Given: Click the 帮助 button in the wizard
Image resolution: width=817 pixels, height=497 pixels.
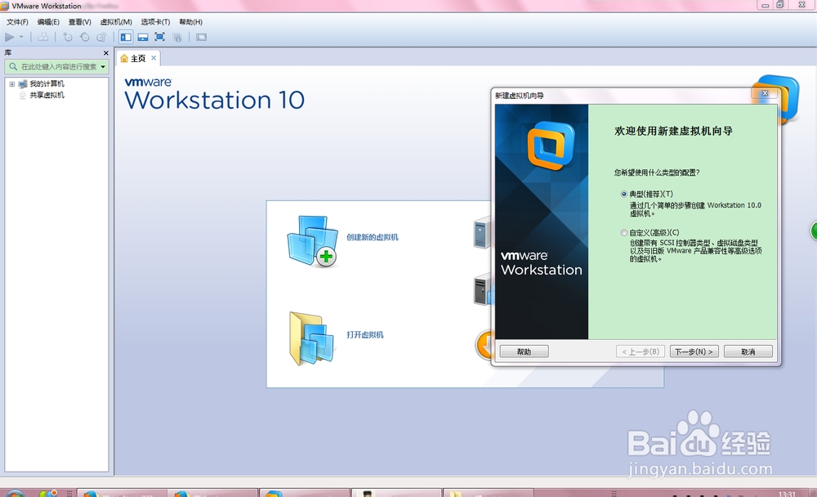Looking at the screenshot, I should [x=525, y=351].
